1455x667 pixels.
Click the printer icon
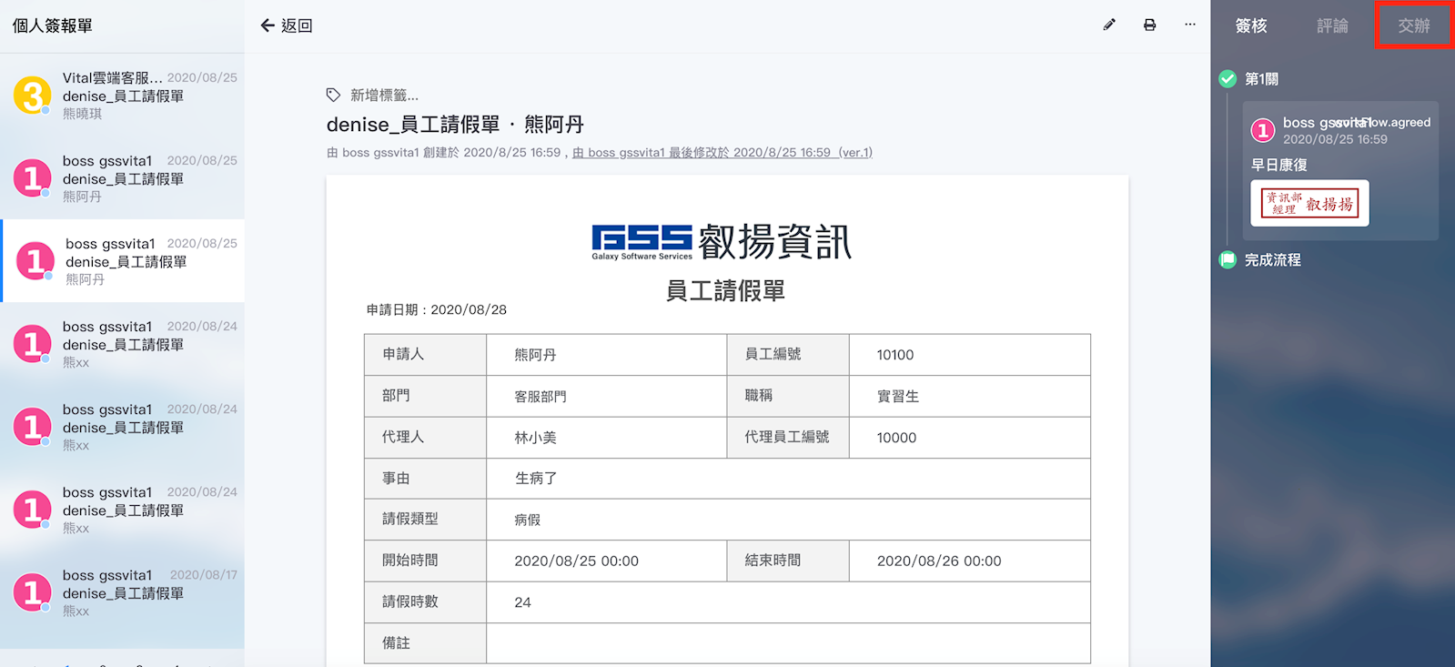click(x=1149, y=25)
